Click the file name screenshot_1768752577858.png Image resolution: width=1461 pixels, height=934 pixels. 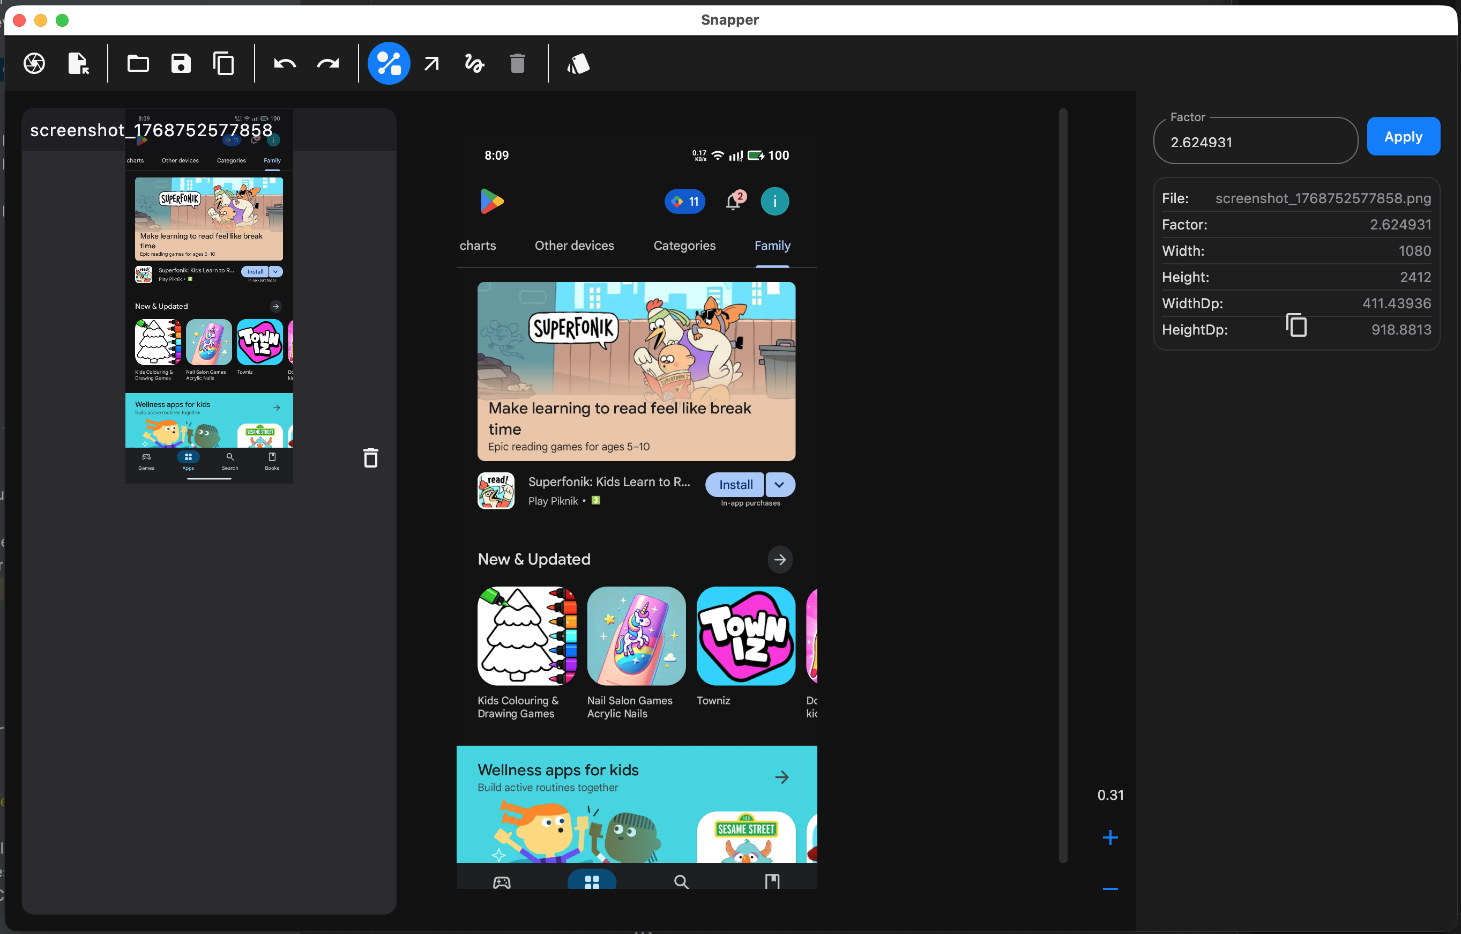pos(1323,198)
